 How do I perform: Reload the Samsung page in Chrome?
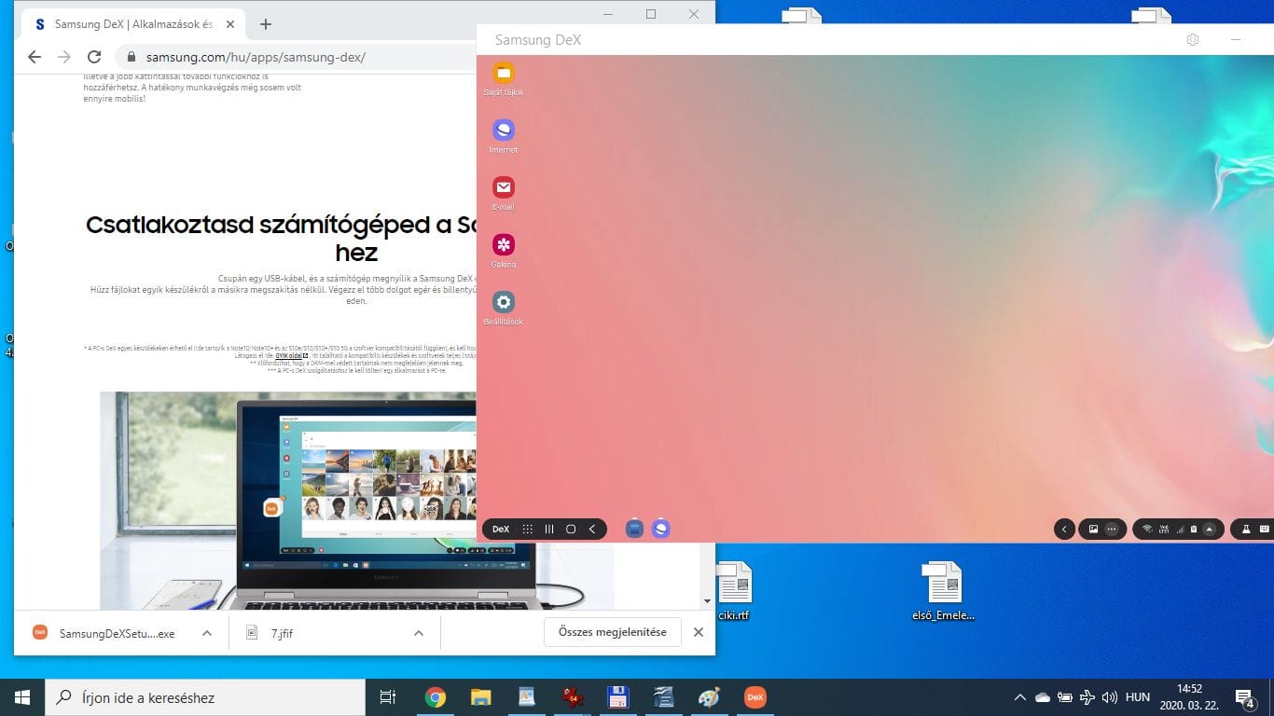[x=94, y=57]
